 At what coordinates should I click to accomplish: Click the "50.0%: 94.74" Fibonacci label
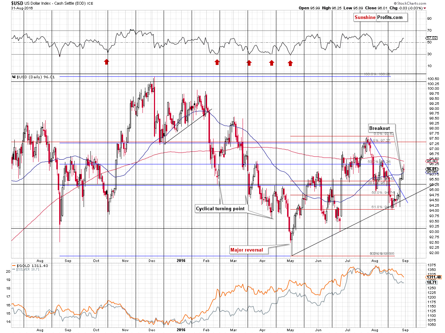point(383,193)
